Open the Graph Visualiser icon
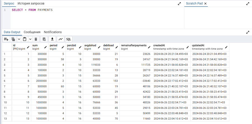The height and width of the screenshot is (124, 252). click(x=61, y=39)
